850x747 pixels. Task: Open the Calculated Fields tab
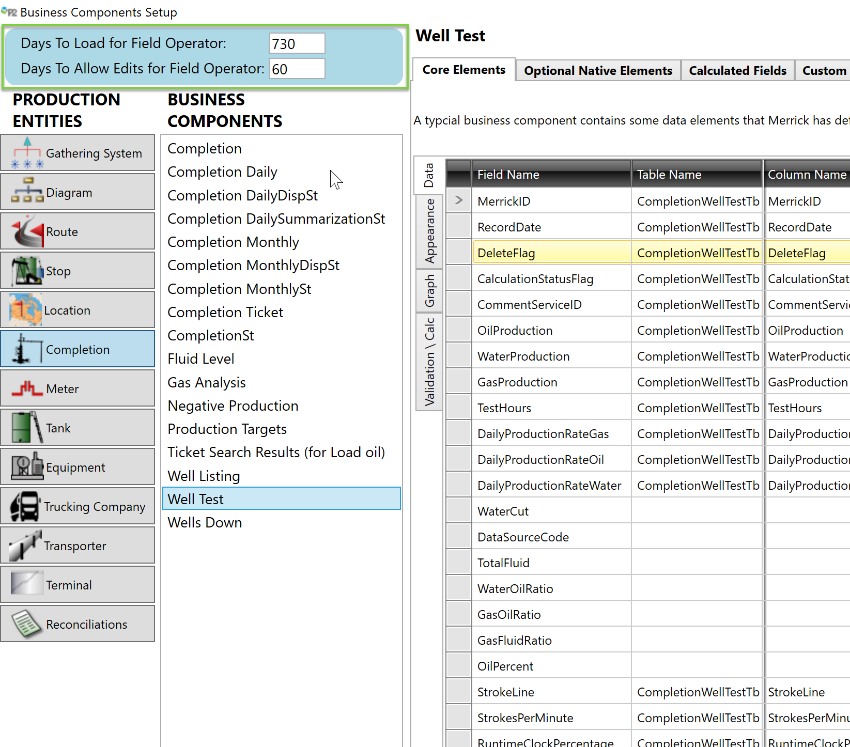pyautogui.click(x=737, y=71)
